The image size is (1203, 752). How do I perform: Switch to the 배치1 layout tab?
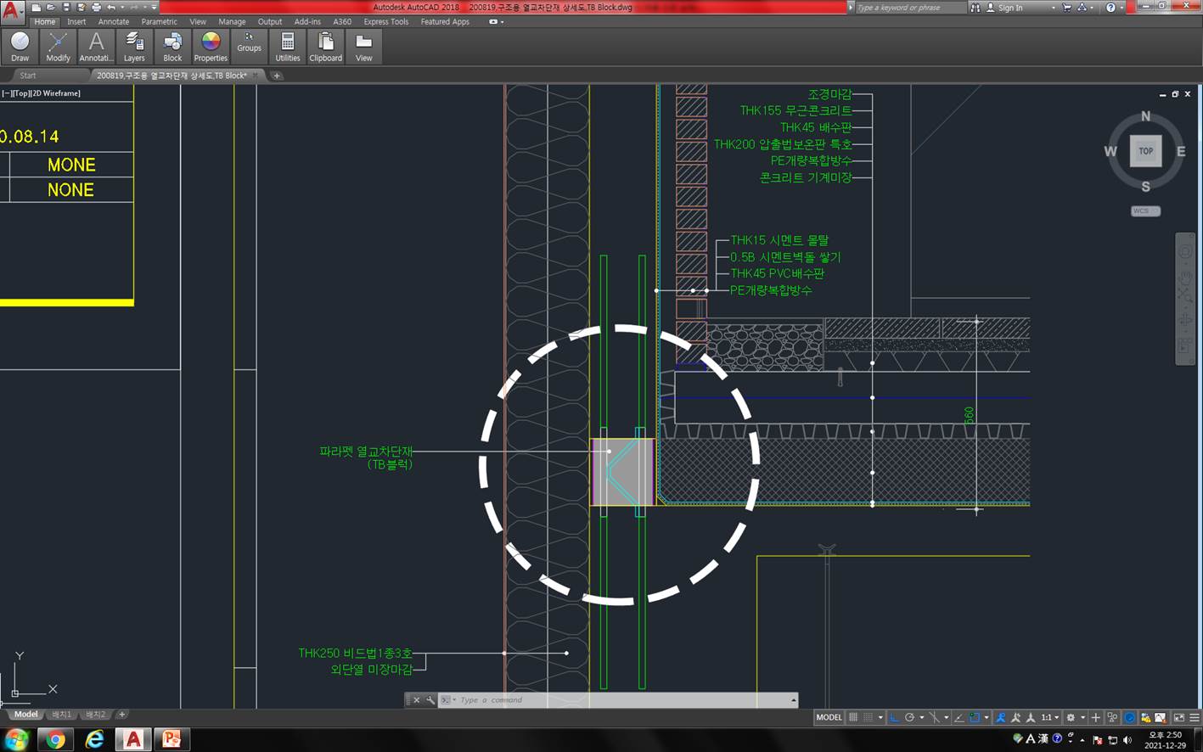coord(61,715)
